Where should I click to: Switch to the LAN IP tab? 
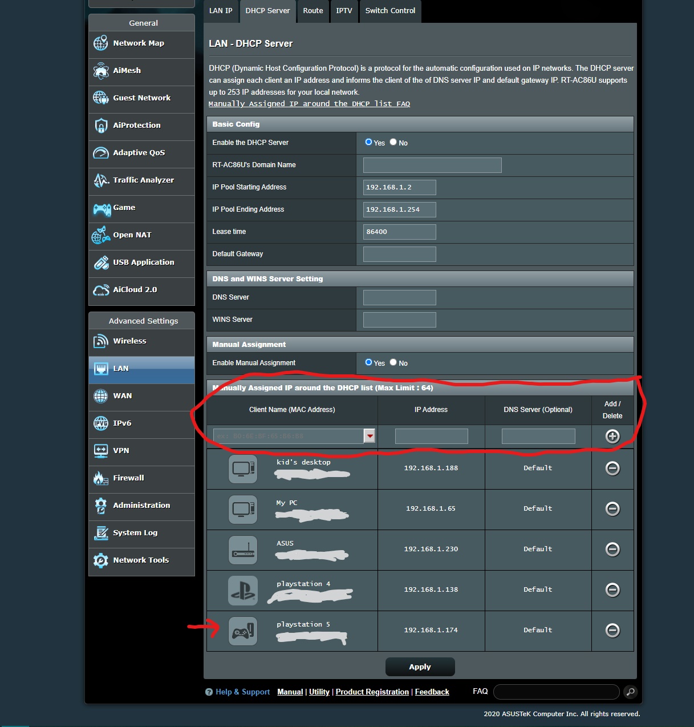[221, 11]
